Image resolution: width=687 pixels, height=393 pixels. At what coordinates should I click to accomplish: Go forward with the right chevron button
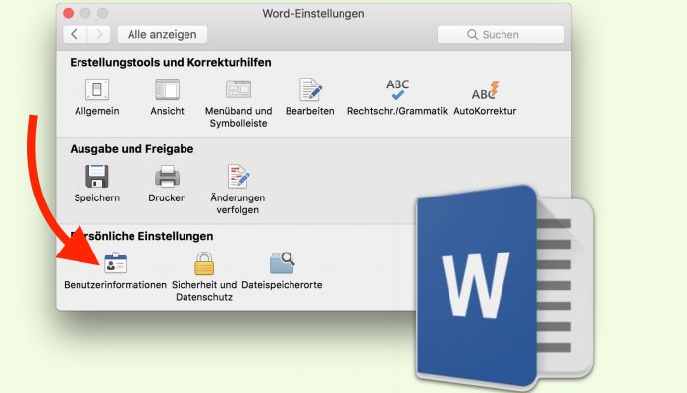click(98, 34)
